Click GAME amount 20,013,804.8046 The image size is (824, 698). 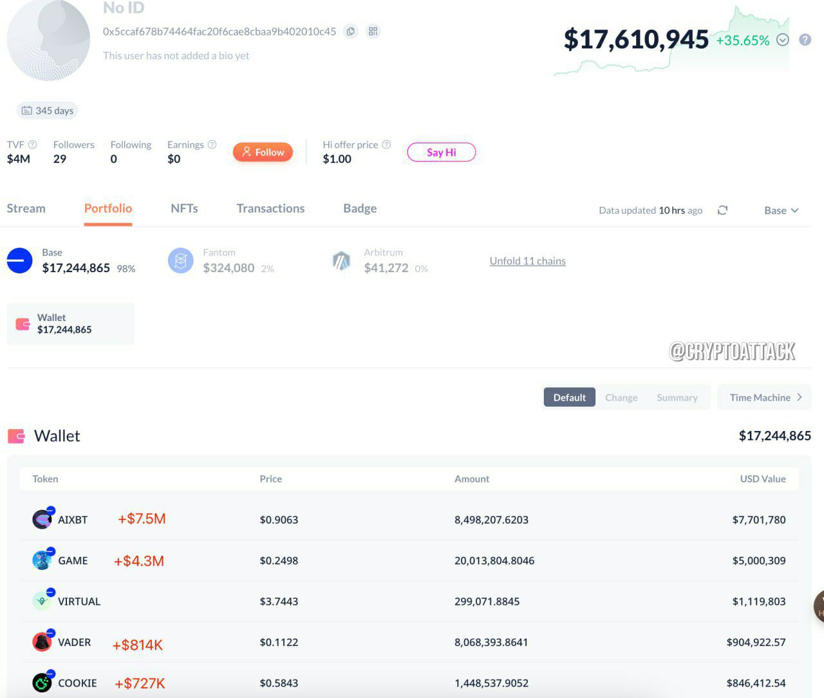pos(494,560)
